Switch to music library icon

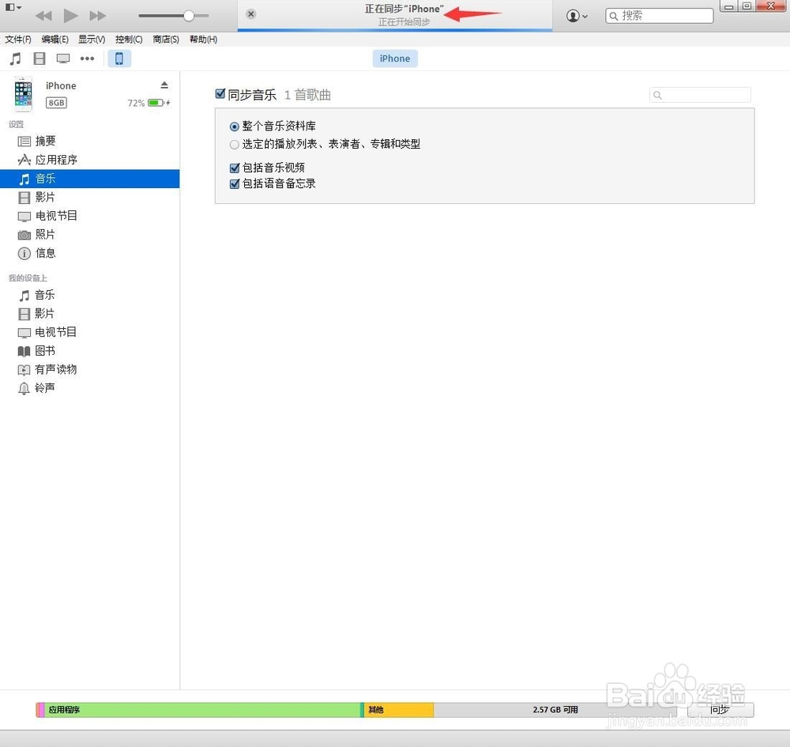point(16,58)
